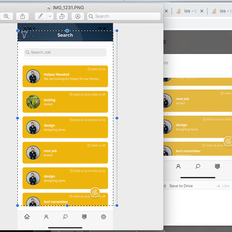Select the highlight pen tool
Image resolution: width=232 pixels, height=232 pixels.
41,16
